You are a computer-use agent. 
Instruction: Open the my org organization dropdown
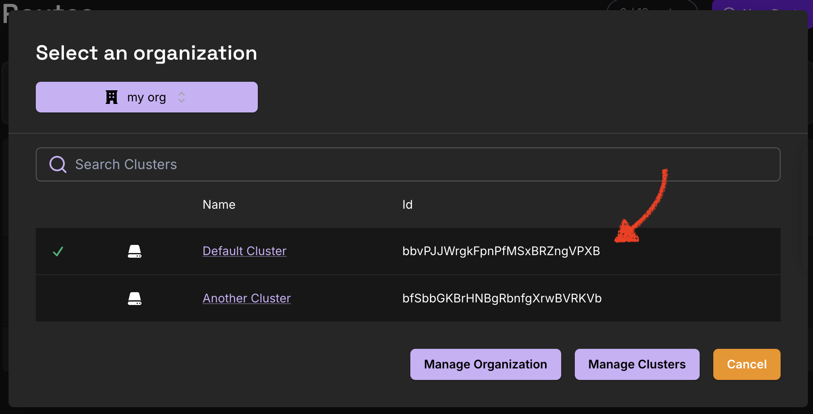coord(147,97)
